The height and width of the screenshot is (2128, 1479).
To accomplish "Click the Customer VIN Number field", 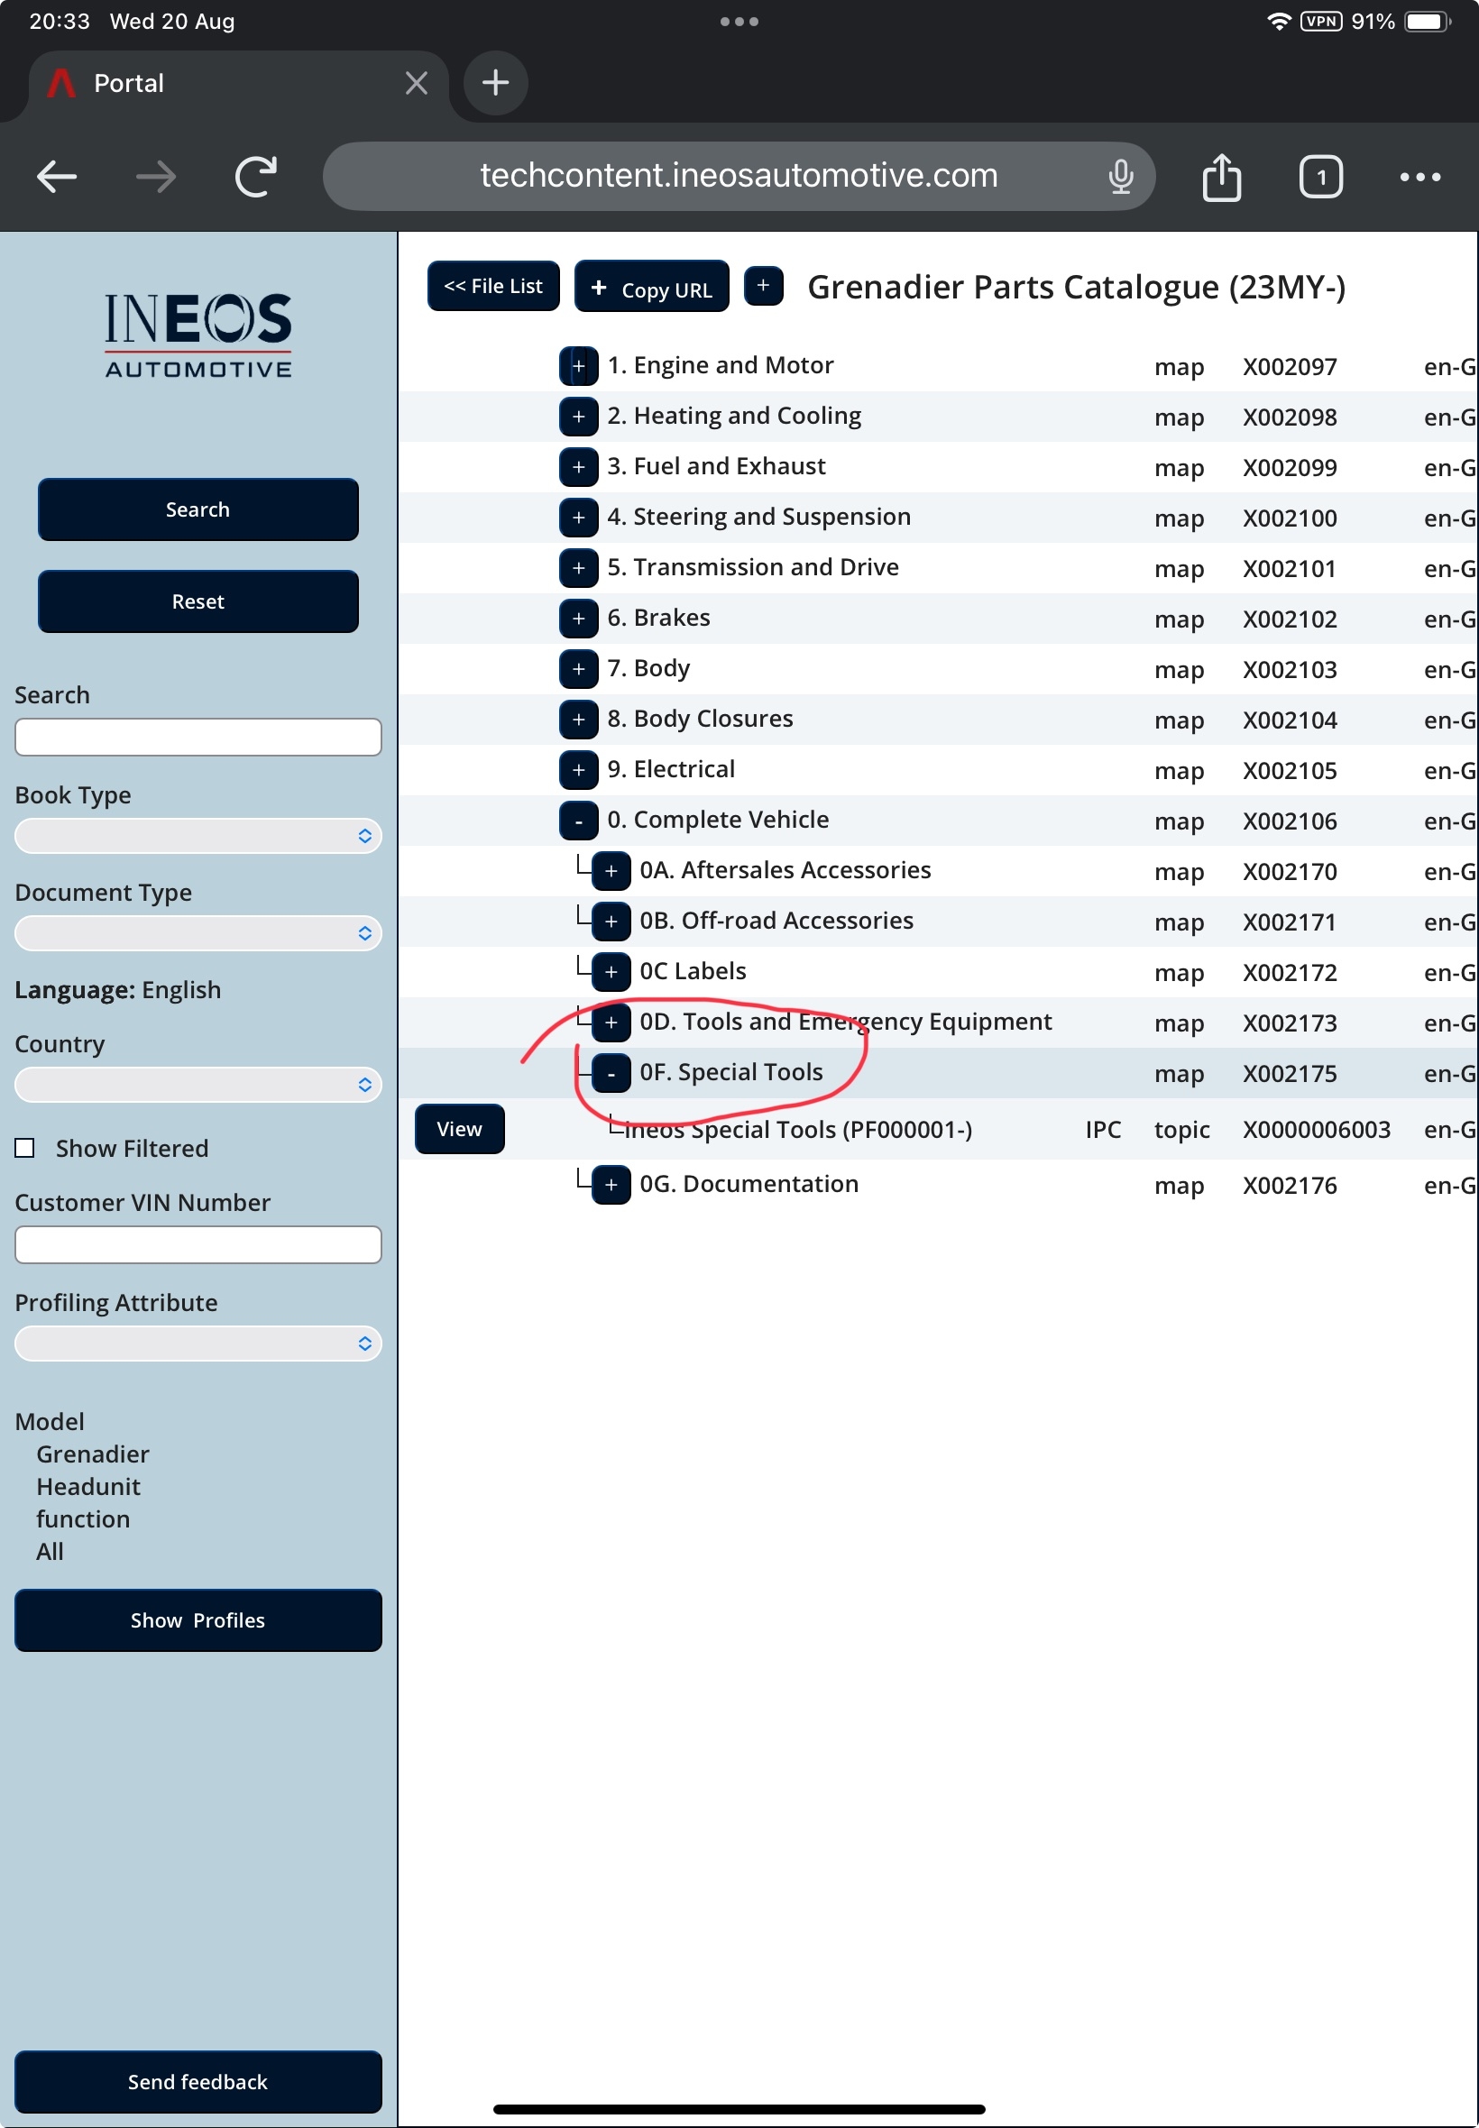I will (x=198, y=1245).
